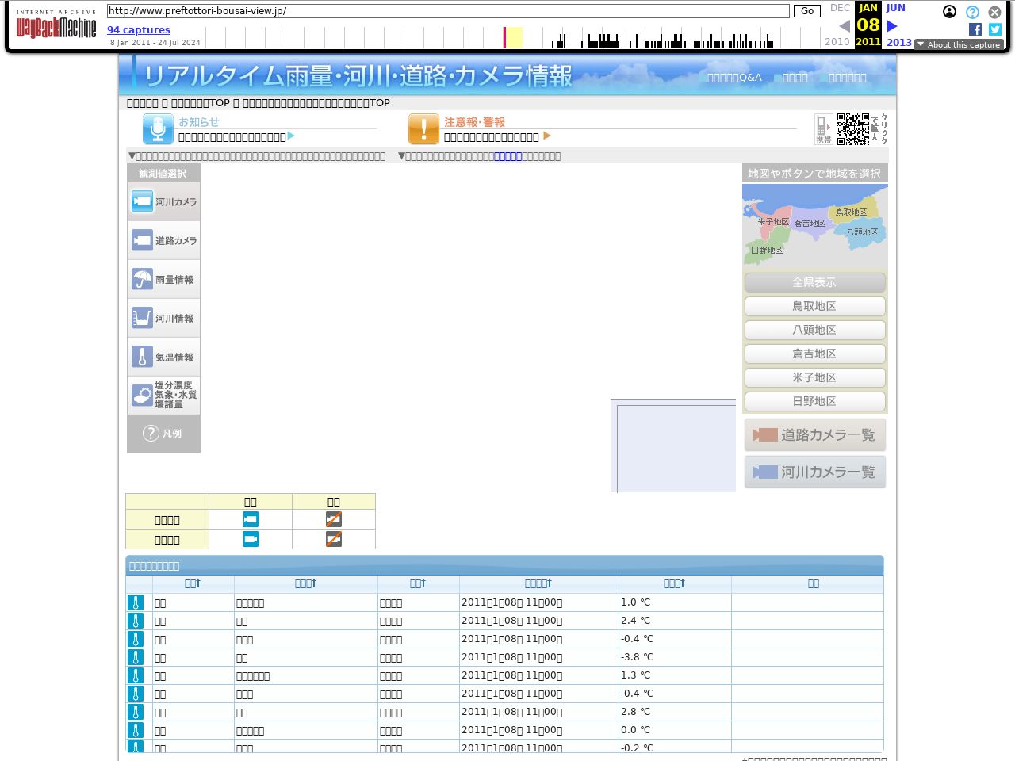Click the お知らせ microphone icon
The image size is (1015, 761).
click(158, 129)
